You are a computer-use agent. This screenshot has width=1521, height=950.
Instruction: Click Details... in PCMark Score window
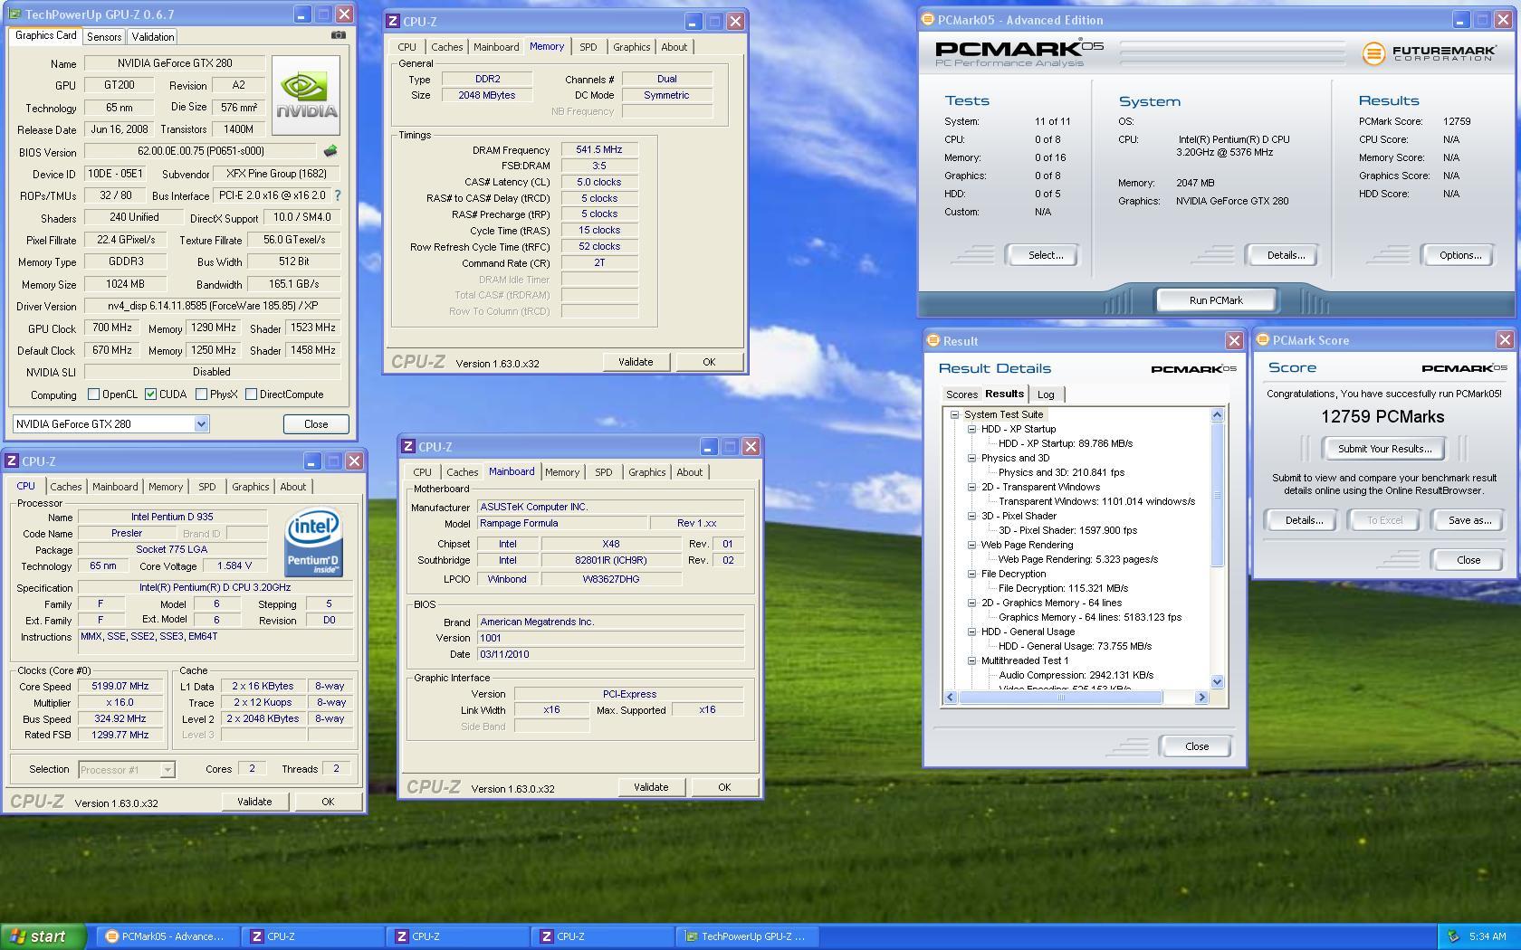tap(1304, 520)
